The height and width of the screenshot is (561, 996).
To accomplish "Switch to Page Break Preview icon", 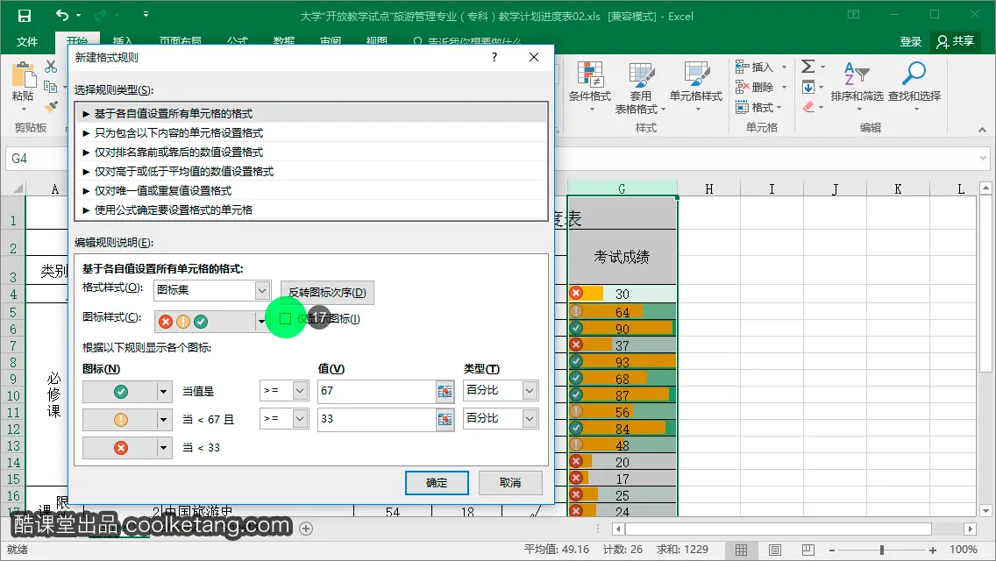I will [x=808, y=550].
